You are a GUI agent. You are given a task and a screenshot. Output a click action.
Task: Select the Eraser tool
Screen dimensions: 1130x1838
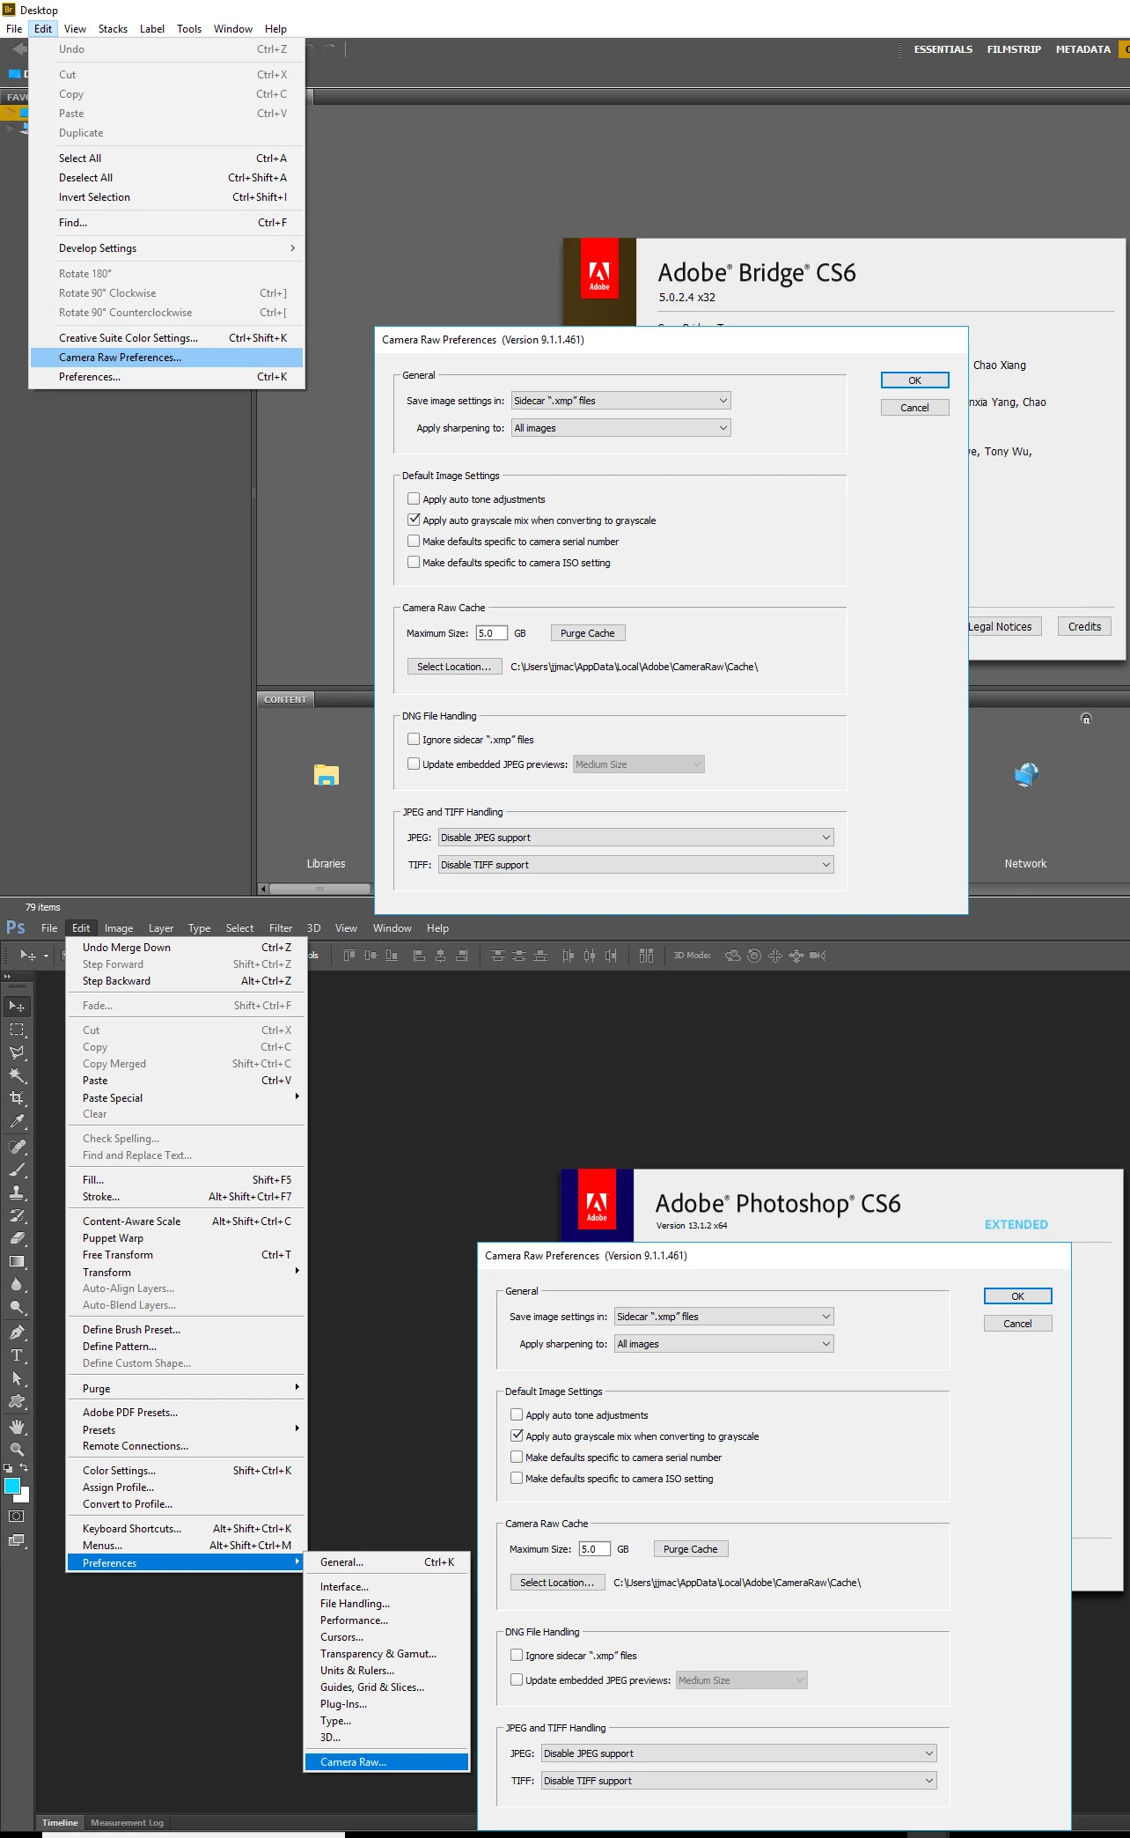17,1238
